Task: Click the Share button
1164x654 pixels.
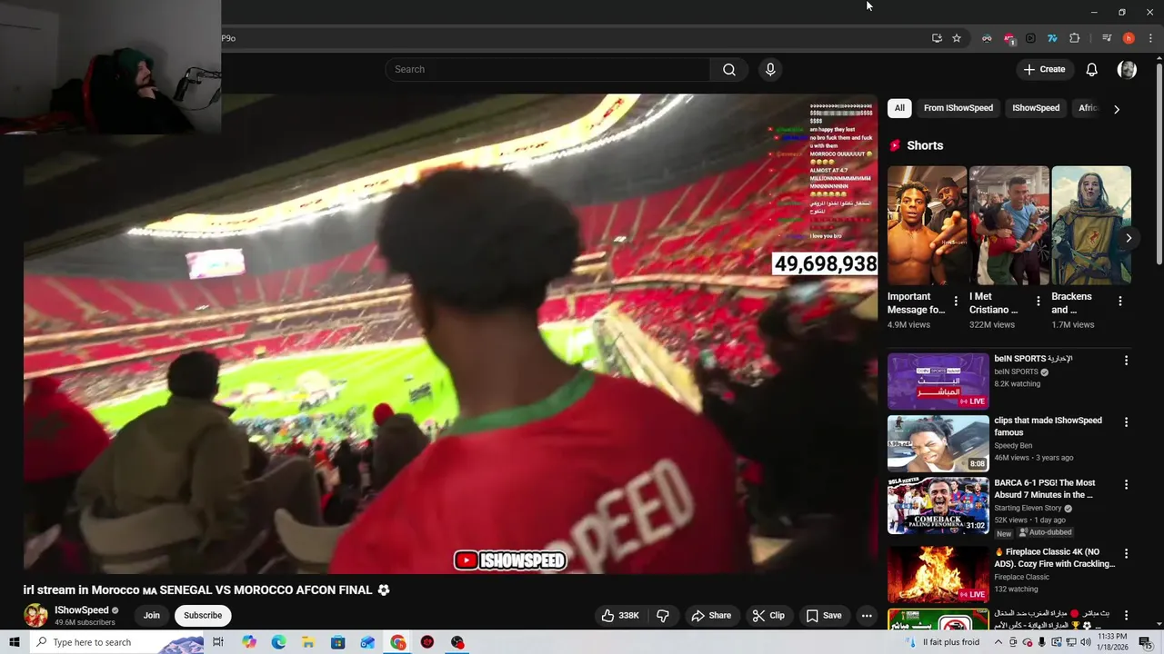Action: [x=710, y=616]
